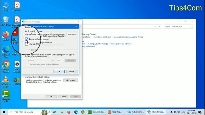This screenshot has height=115, width=205.
Task: Open the Camtasia 2019 desktop shortcut
Action: [x=6, y=96]
